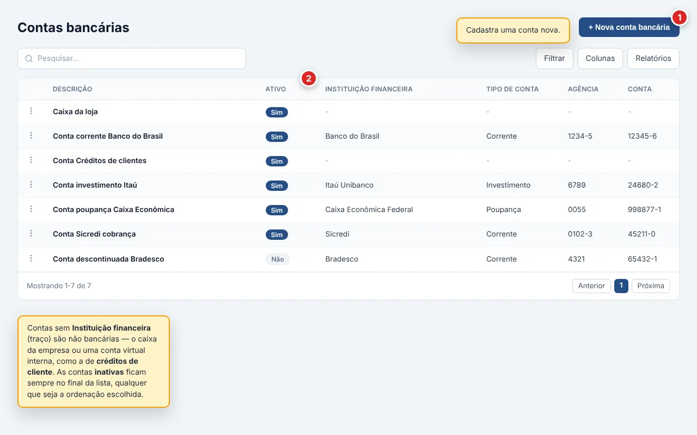Click the search magnifier icon
This screenshot has width=697, height=435.
click(x=29, y=59)
